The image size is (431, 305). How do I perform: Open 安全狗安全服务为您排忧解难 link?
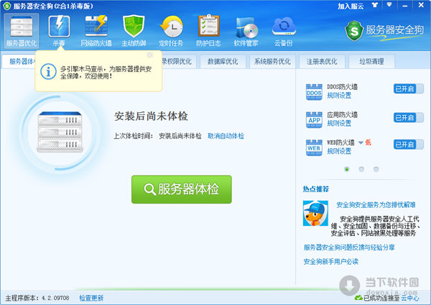coord(376,205)
